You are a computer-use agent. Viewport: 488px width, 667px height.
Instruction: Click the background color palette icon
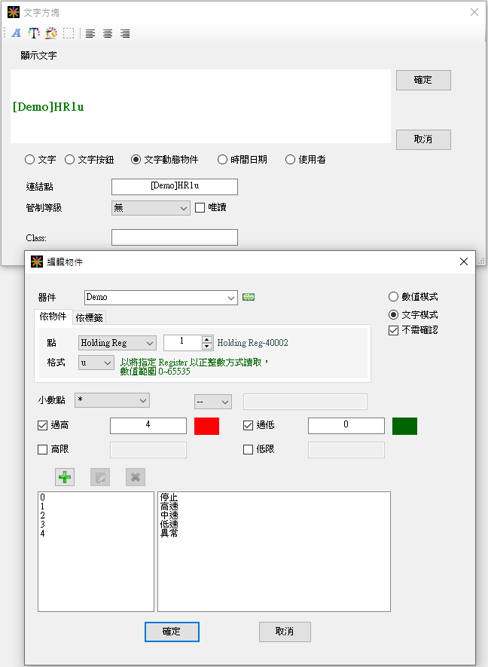[x=51, y=33]
